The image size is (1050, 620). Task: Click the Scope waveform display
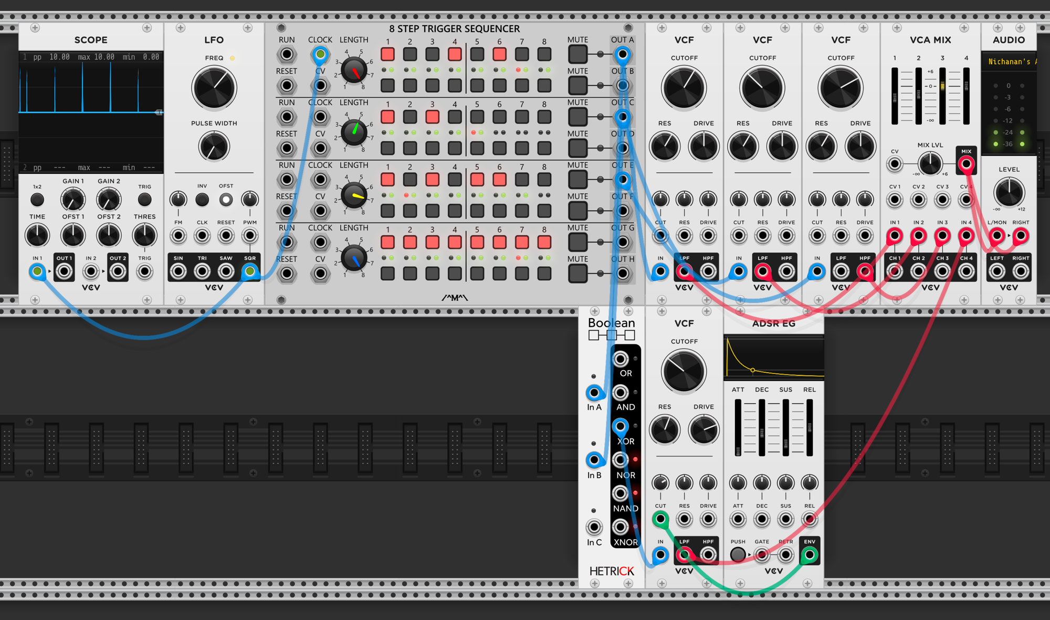pos(91,112)
